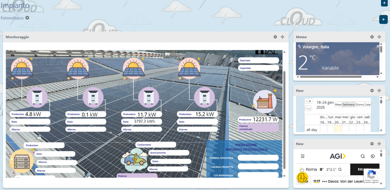Image resolution: width=390 pixels, height=190 pixels.
Task: Click the ENERGIA PRODOTTA value field
Action: [x=258, y=167]
